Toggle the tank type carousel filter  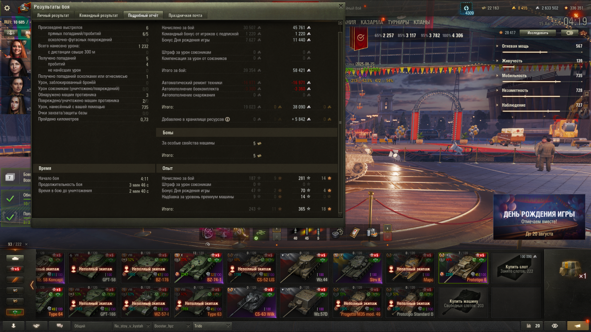(16, 258)
